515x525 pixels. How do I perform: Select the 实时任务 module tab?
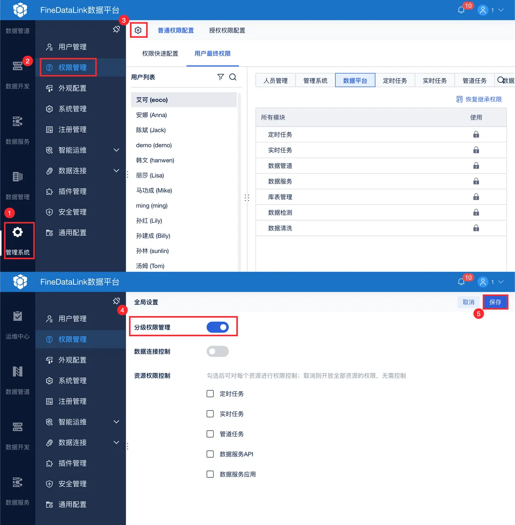click(x=435, y=80)
